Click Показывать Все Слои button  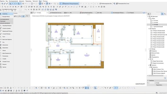(122, 4)
